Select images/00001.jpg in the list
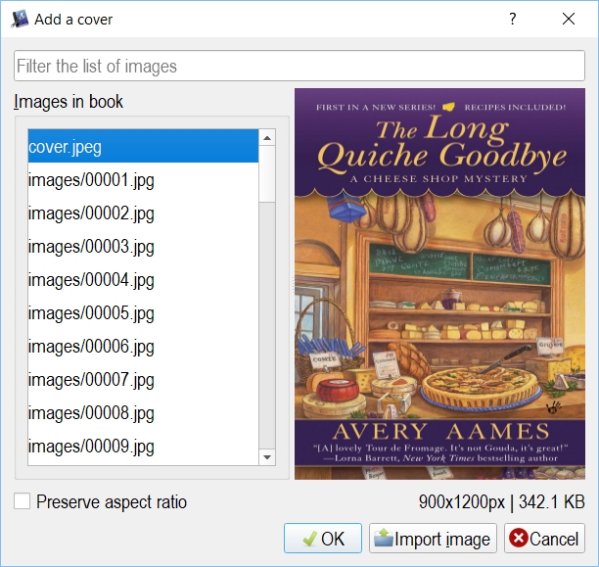Image resolution: width=599 pixels, height=567 pixels. (x=143, y=179)
